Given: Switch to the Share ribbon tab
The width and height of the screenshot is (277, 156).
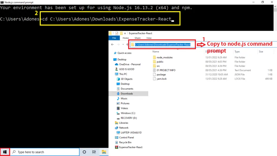Looking at the screenshot, I should point(137,38).
